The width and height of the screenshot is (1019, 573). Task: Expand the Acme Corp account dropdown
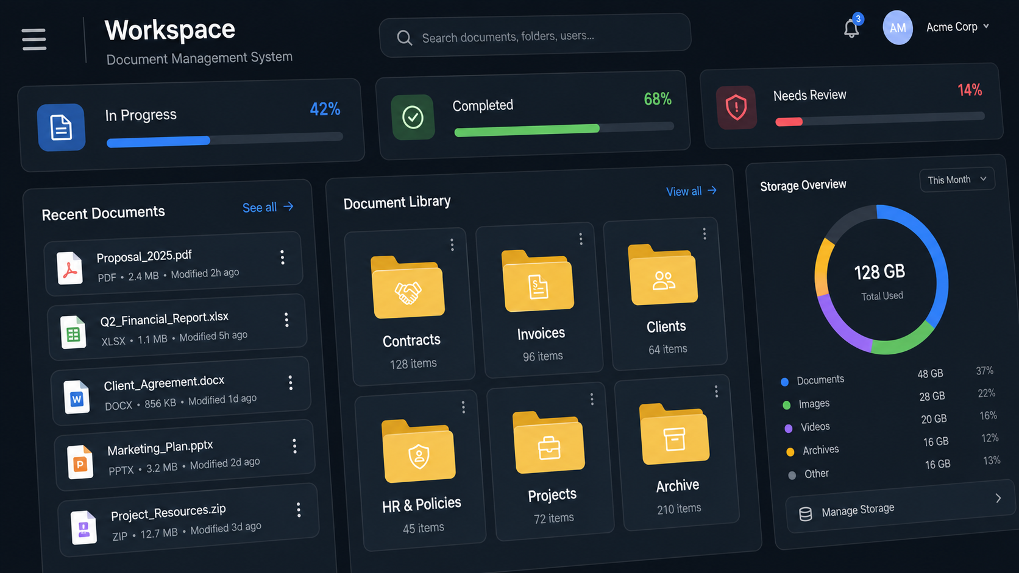click(x=957, y=27)
